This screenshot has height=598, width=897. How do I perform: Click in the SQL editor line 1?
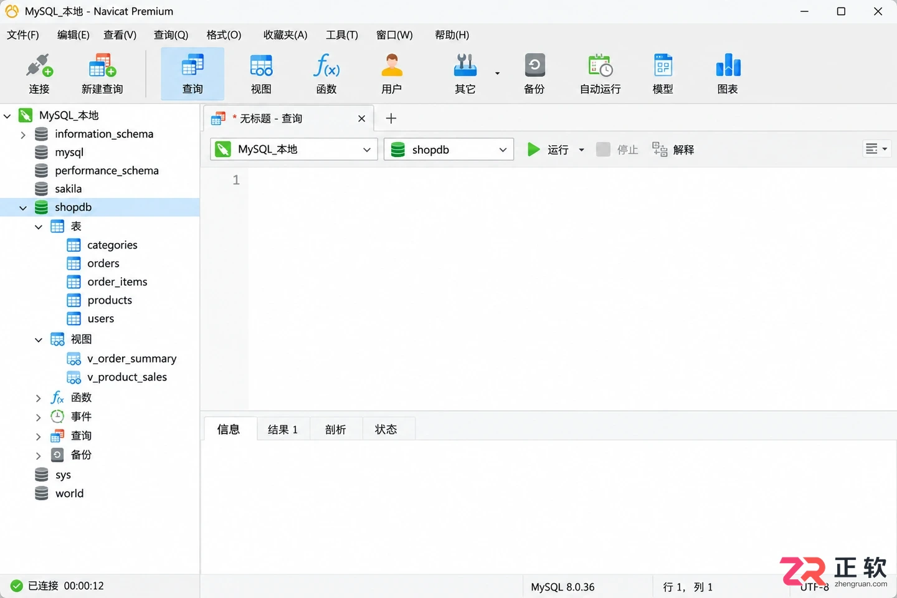click(x=572, y=180)
